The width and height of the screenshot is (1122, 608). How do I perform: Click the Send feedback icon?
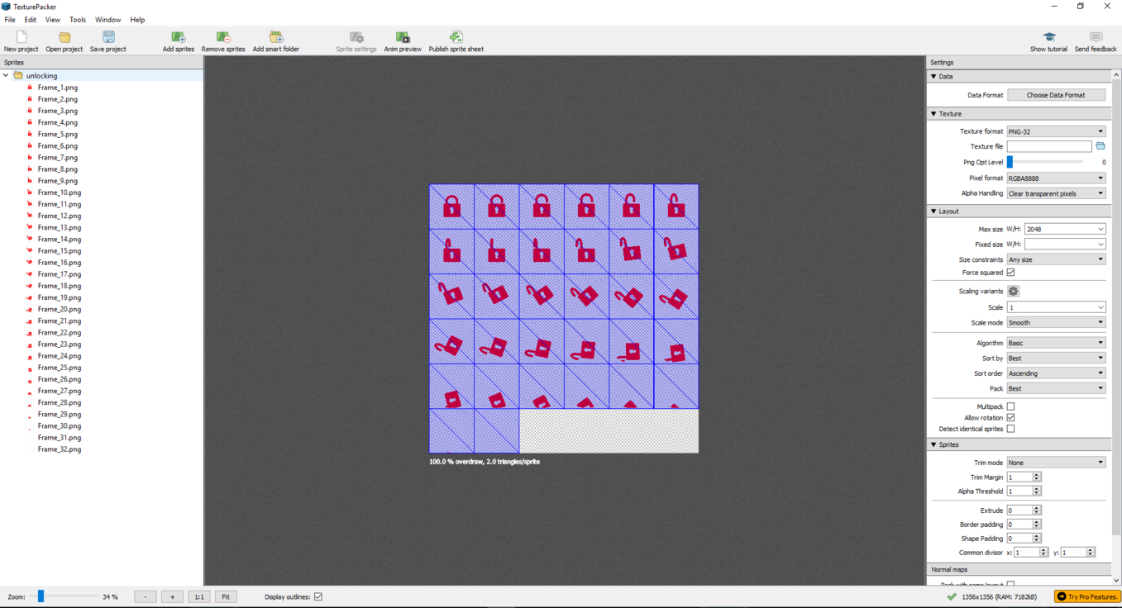click(1096, 37)
